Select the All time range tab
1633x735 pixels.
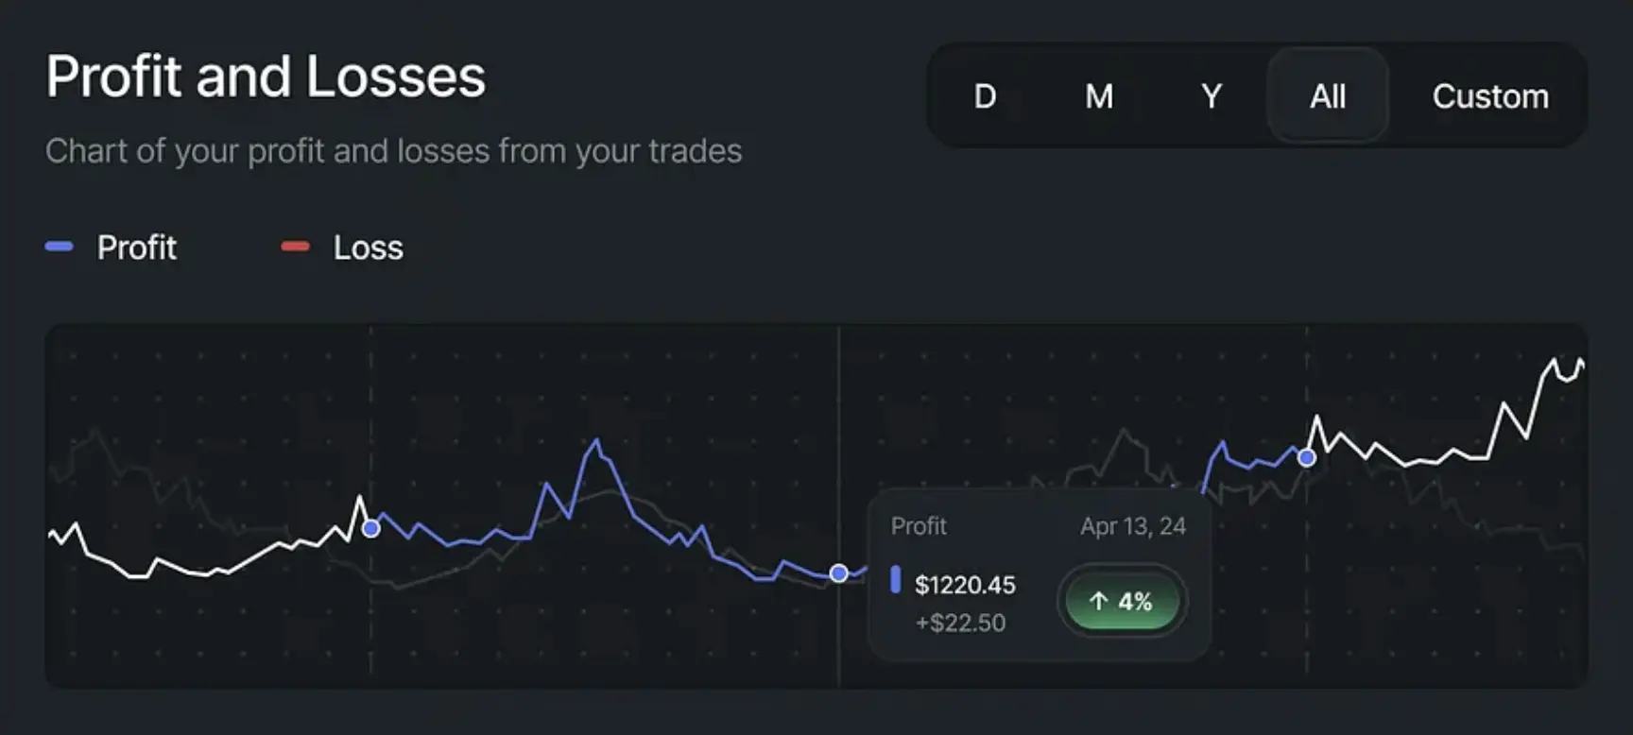coord(1328,96)
